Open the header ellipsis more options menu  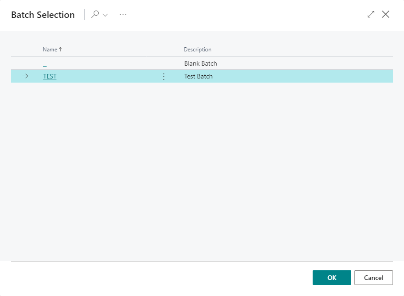[x=123, y=14]
